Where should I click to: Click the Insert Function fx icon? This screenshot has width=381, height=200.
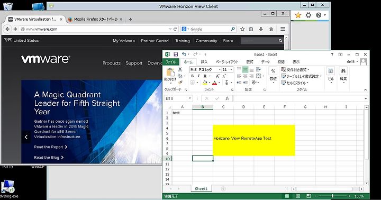[x=227, y=98]
